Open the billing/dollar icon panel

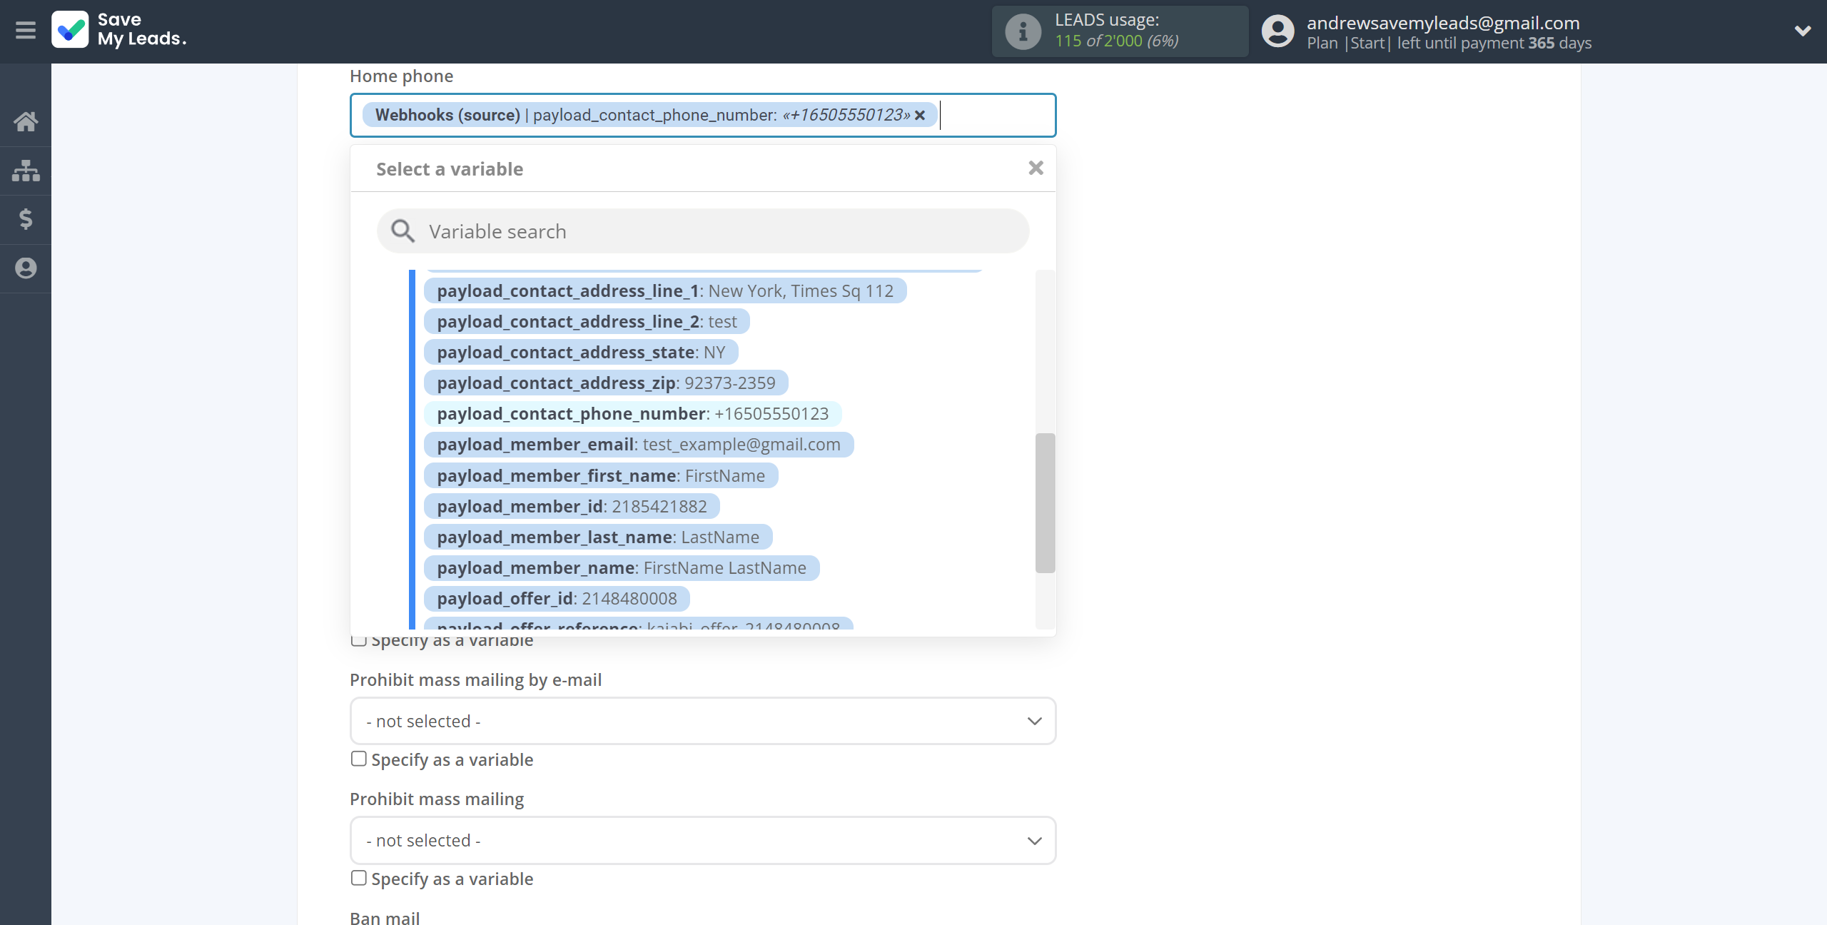click(25, 218)
